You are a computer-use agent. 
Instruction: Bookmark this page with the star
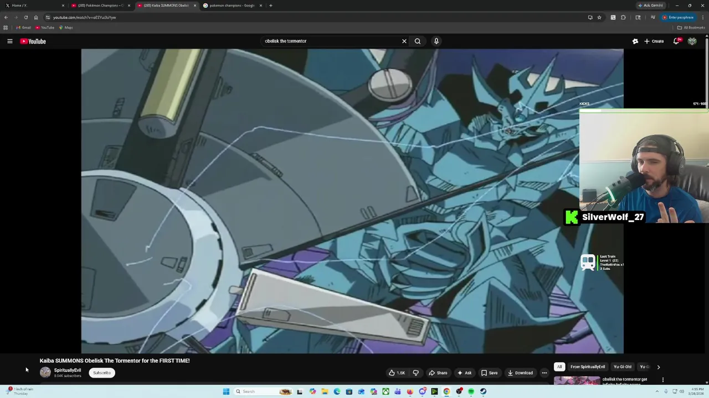tap(599, 17)
